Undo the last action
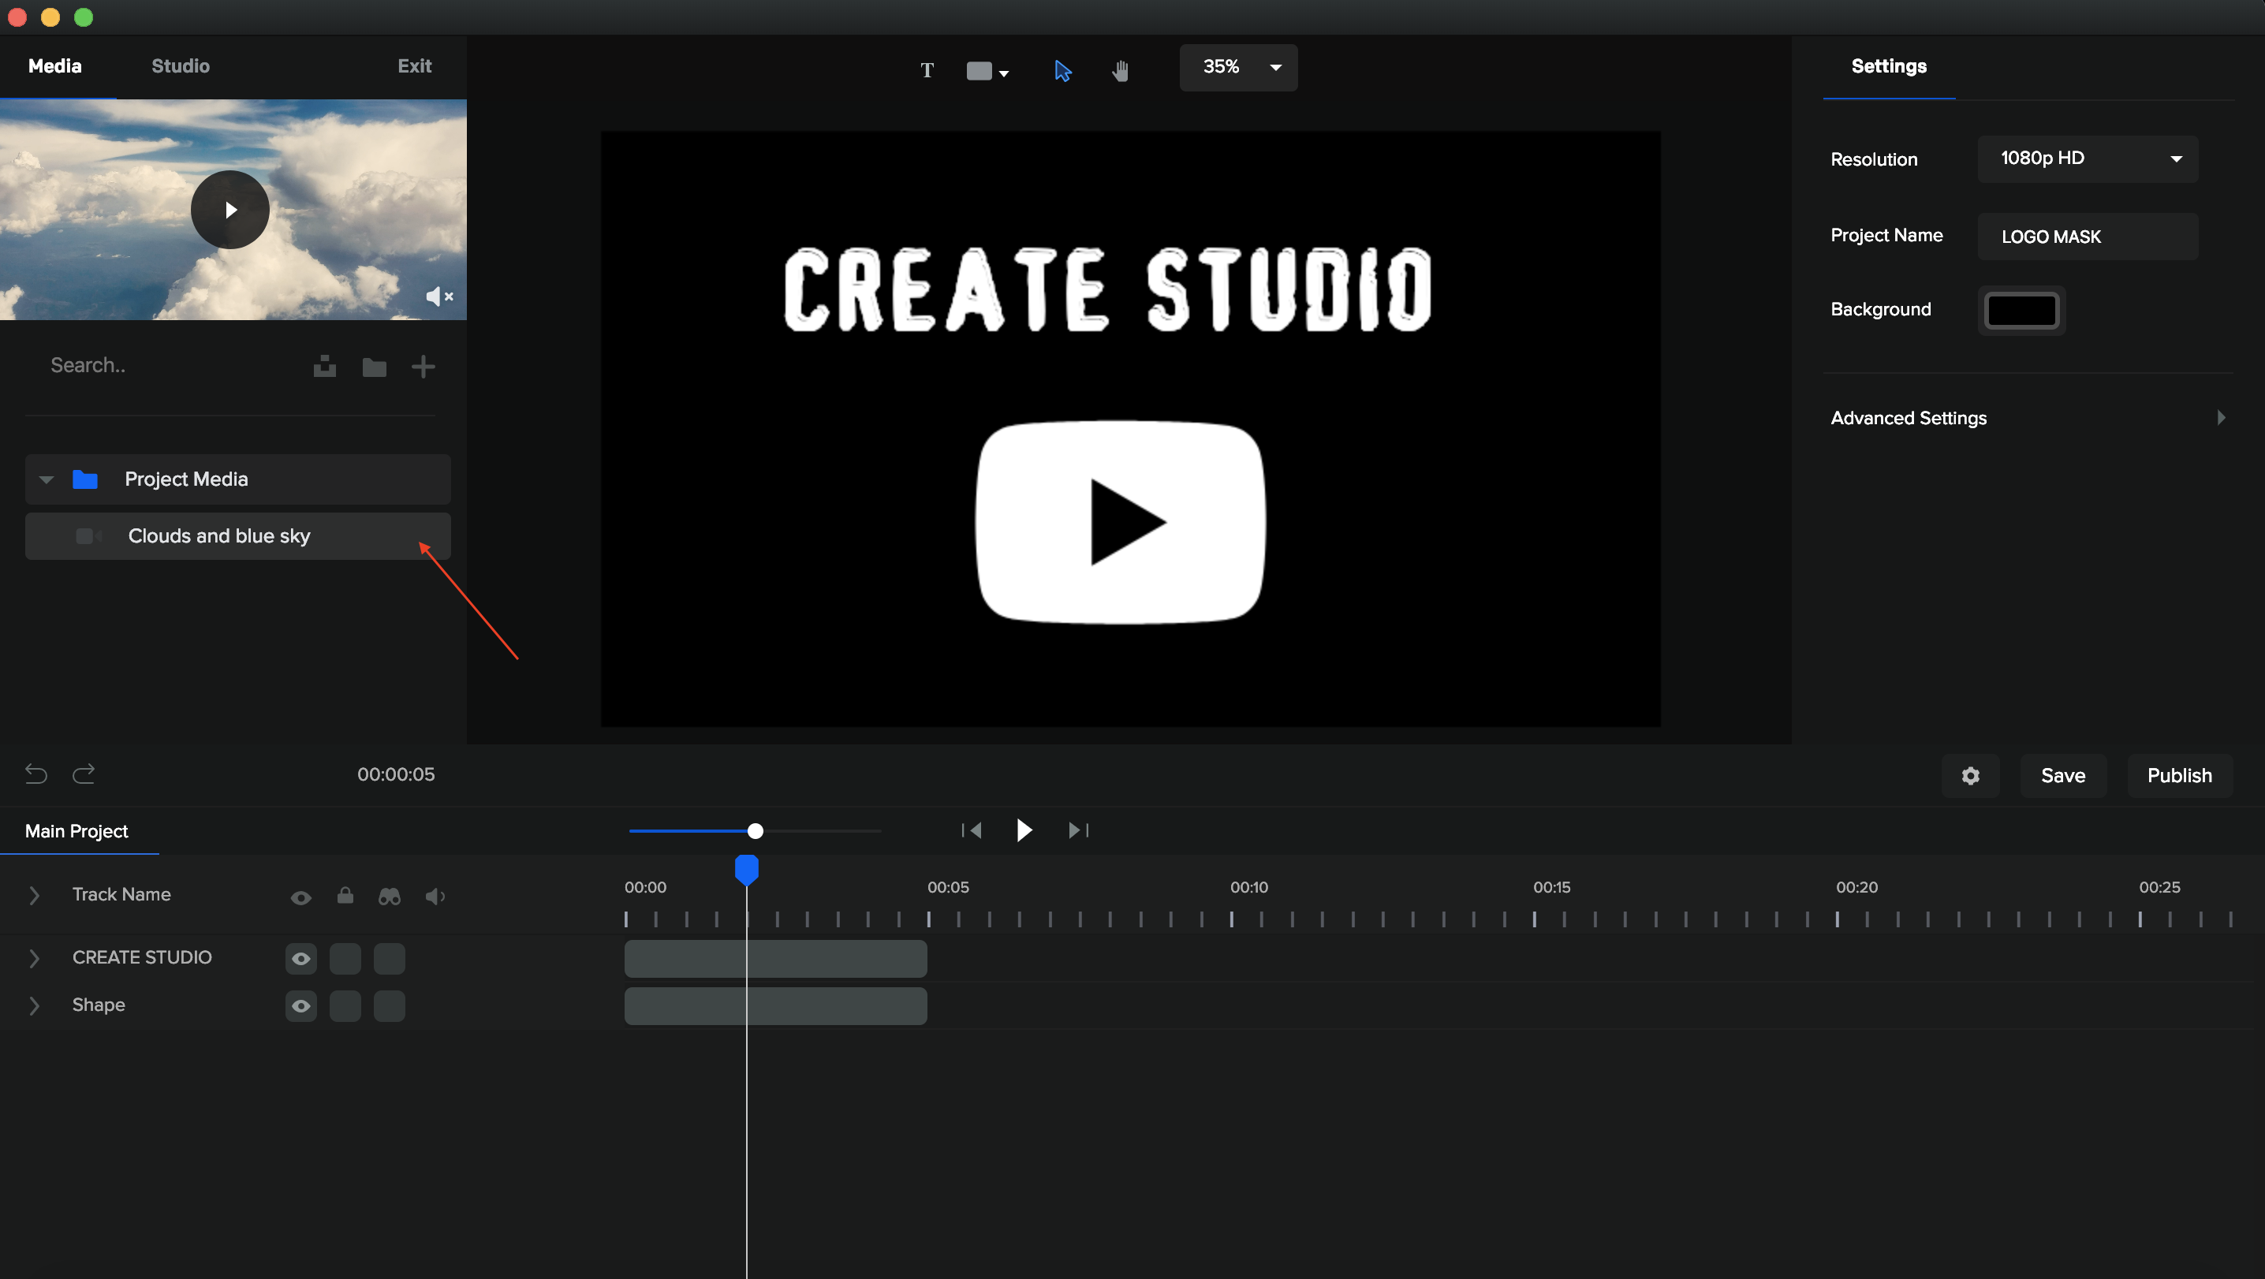2265x1279 pixels. pyautogui.click(x=36, y=774)
